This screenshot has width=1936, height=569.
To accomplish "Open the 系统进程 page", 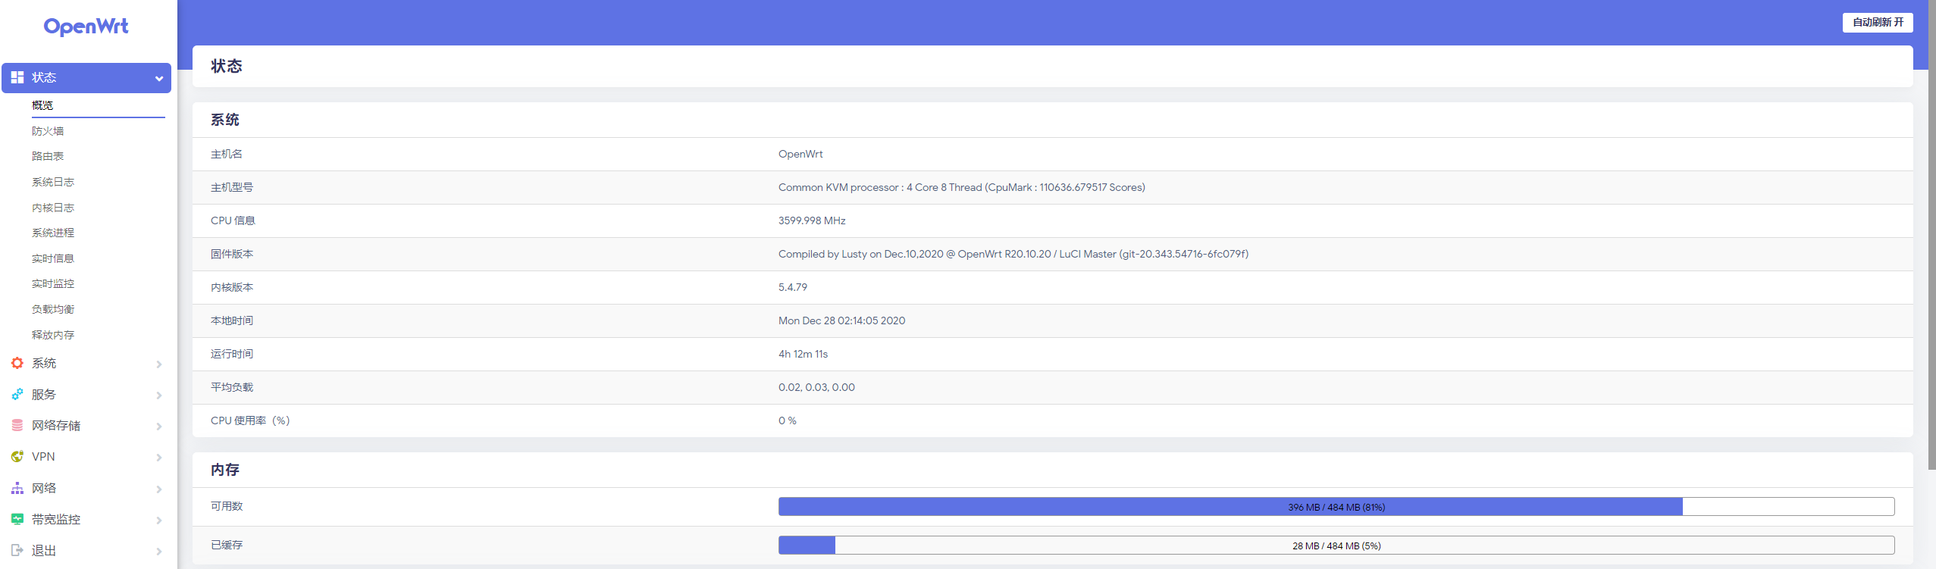I will click(x=53, y=233).
